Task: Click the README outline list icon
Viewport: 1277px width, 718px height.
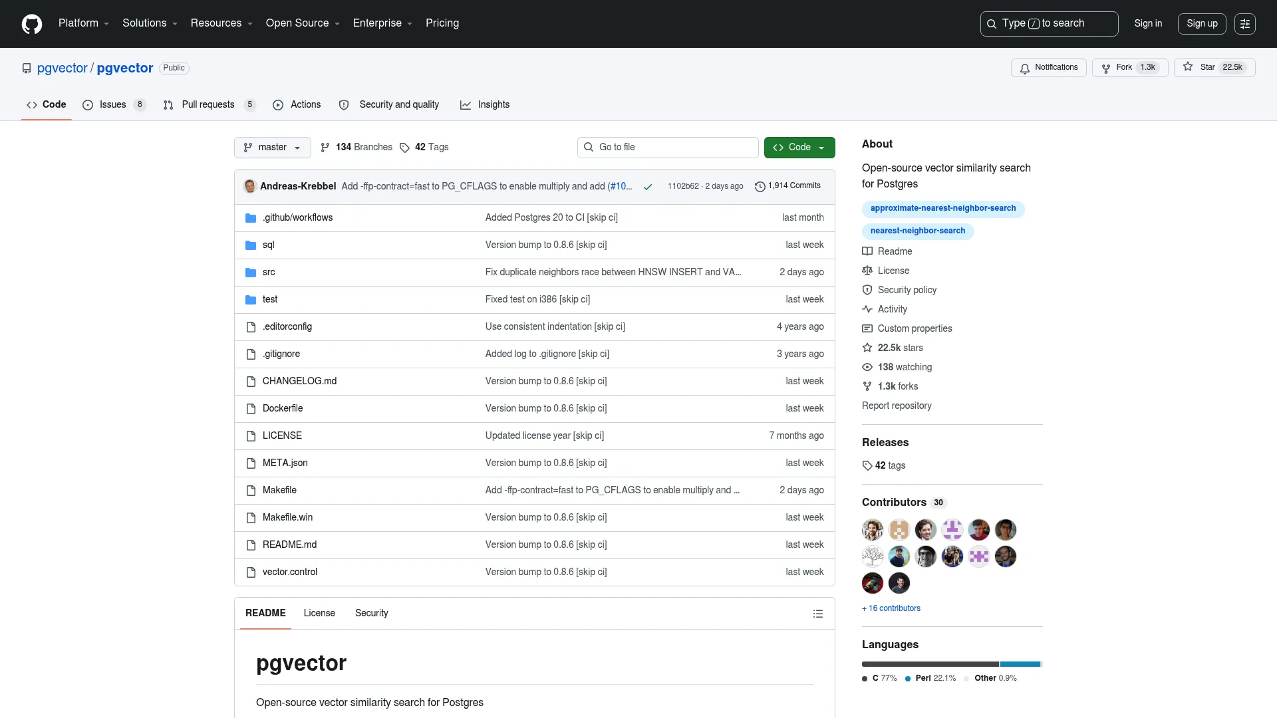Action: 818,614
